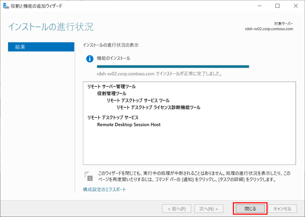The width and height of the screenshot is (305, 217).
Task: Select the Remote Desktop Session Host entry
Action: coord(129,125)
